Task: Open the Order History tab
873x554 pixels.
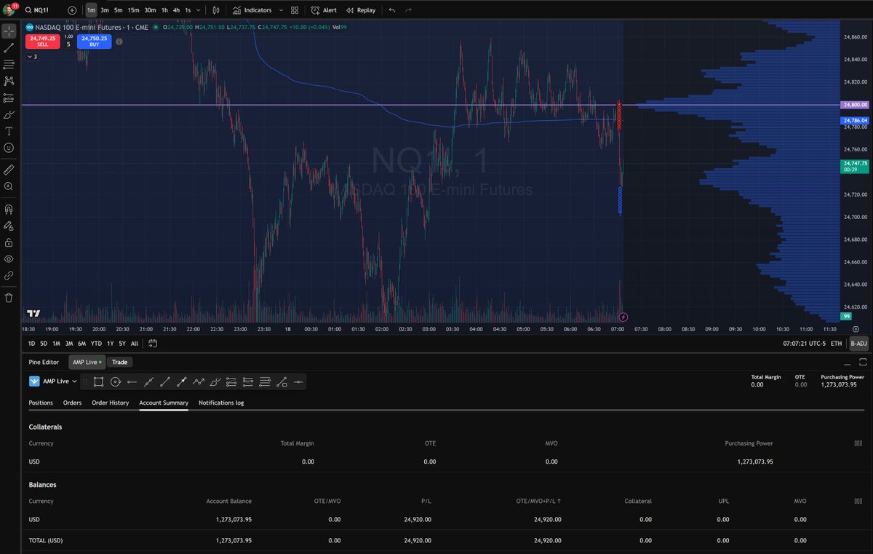Action: (x=110, y=403)
